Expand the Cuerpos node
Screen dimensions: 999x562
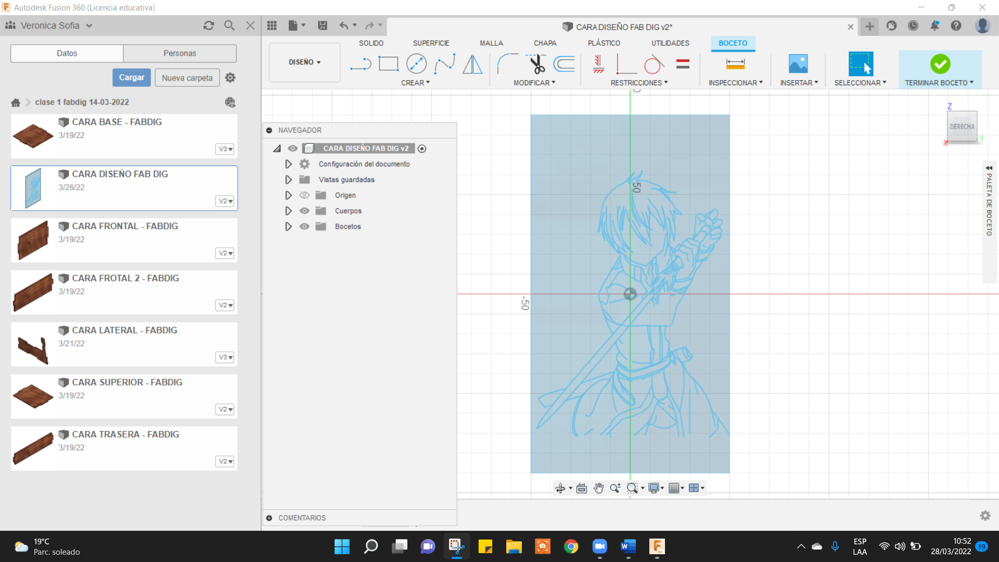point(288,211)
